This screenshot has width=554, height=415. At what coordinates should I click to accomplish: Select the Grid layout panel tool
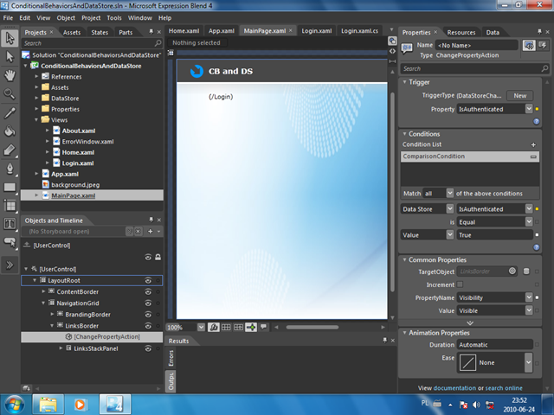10,206
